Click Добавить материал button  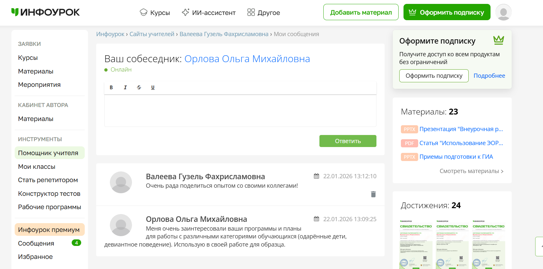361,12
